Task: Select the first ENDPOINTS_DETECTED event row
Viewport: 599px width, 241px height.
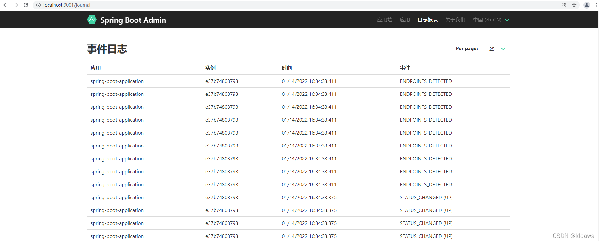Action: tap(299, 81)
